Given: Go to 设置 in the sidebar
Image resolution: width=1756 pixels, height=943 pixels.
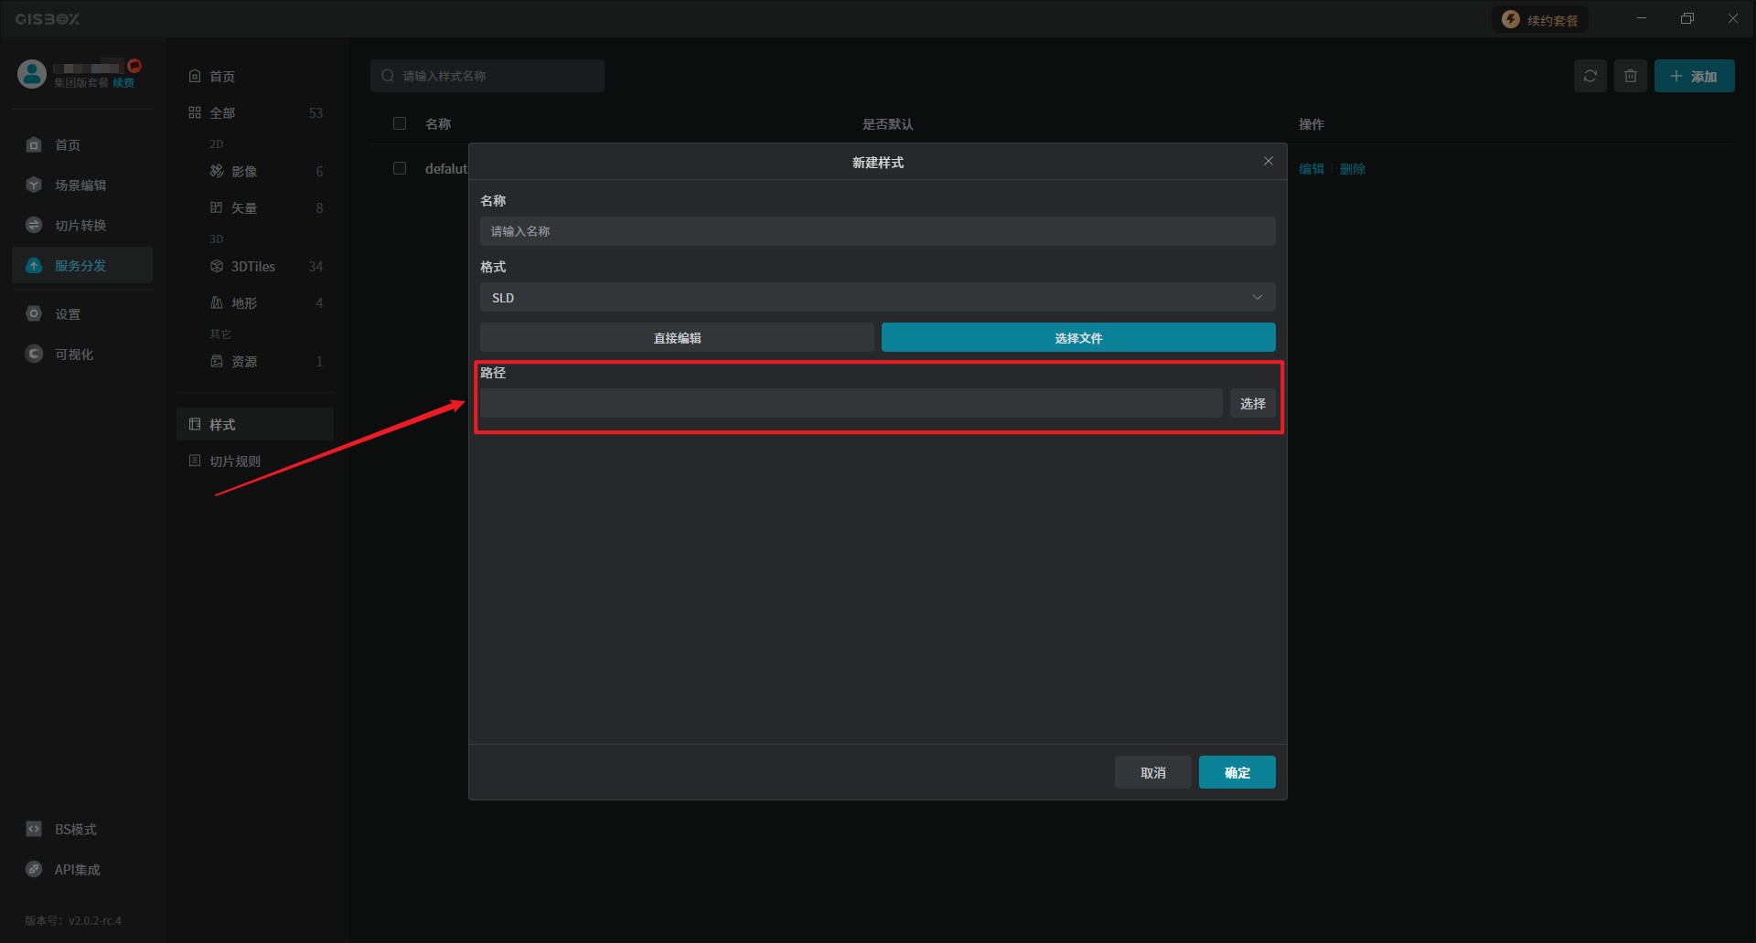Looking at the screenshot, I should pyautogui.click(x=68, y=314).
